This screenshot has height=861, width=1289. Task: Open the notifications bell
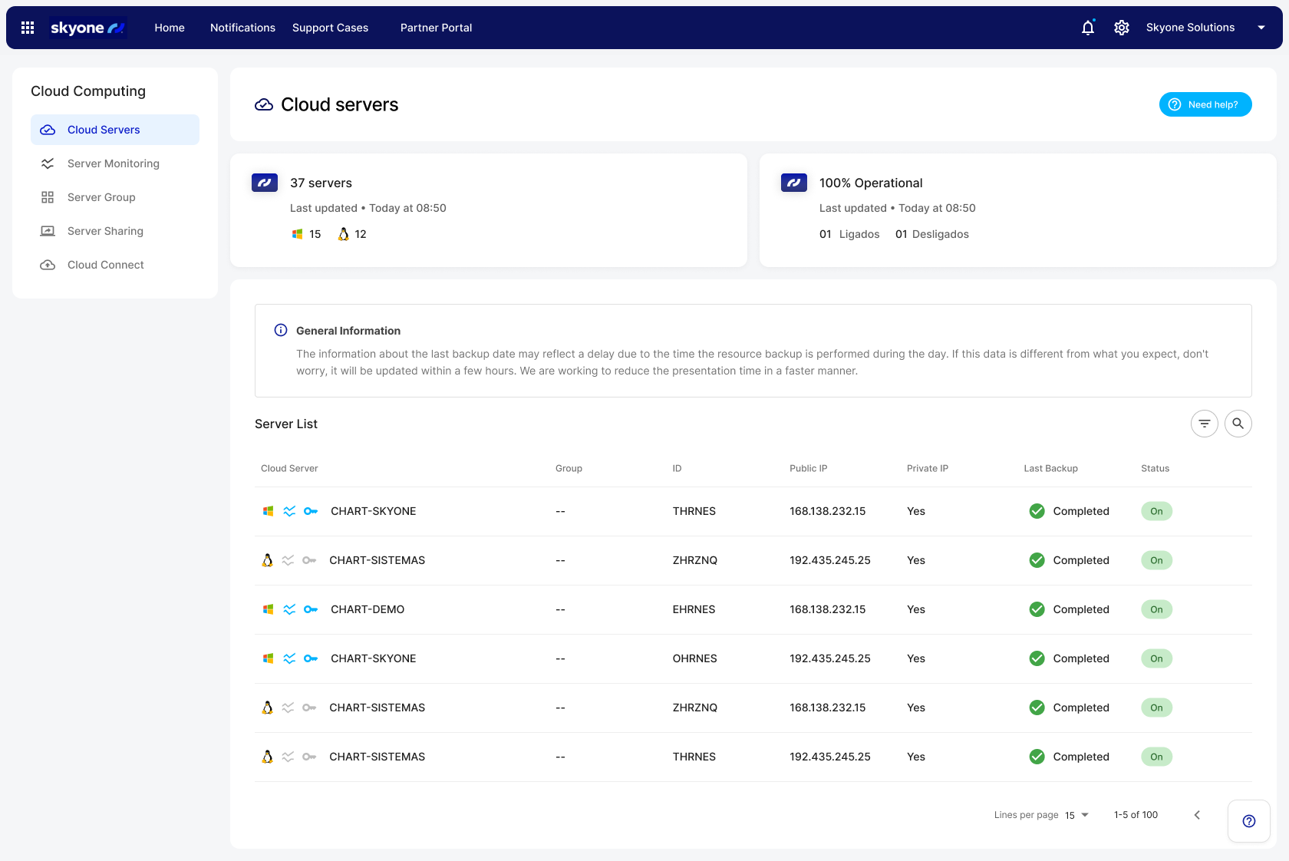(x=1088, y=28)
